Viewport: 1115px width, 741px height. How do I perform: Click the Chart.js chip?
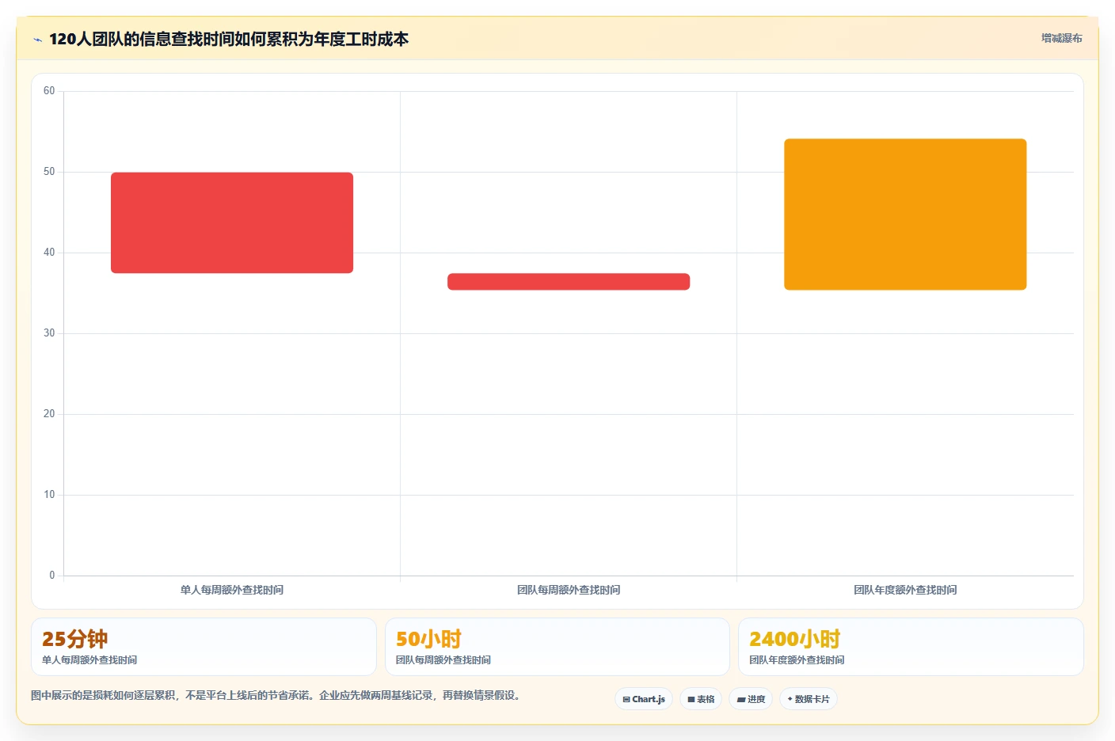[644, 699]
